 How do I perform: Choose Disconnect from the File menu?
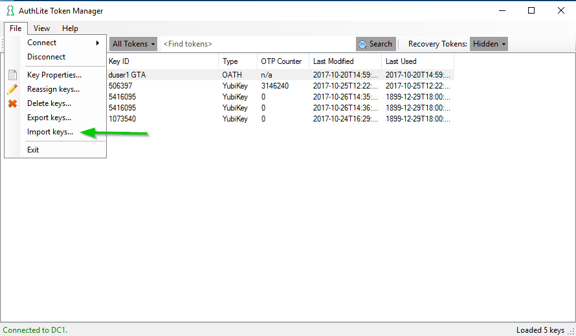pyautogui.click(x=63, y=57)
